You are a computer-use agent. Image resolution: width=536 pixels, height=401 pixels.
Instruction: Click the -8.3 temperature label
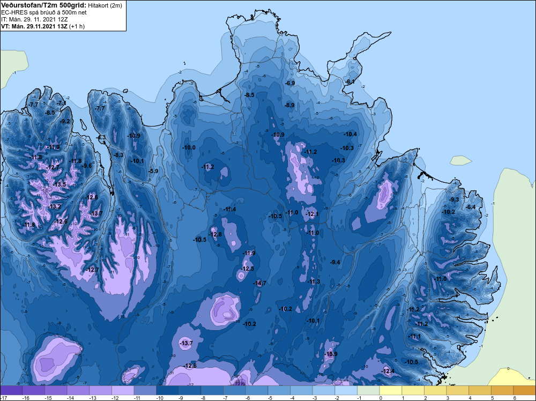pos(118,155)
